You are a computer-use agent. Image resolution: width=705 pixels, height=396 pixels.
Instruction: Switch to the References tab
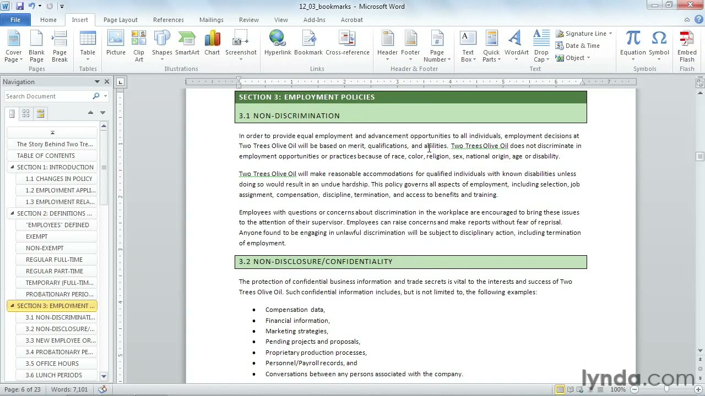(169, 20)
